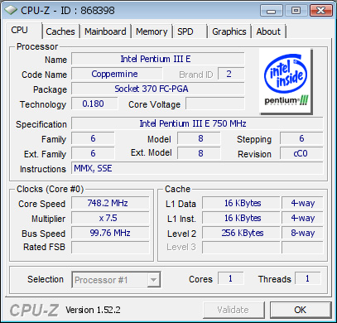Minimize the CPU-Z window
The image size is (337, 323).
point(272,11)
